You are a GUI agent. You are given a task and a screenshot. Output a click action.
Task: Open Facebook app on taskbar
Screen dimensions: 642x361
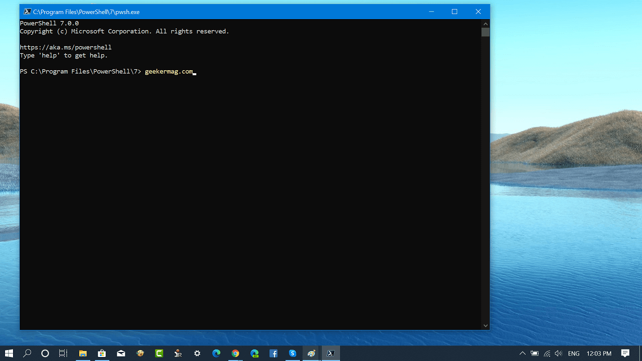(x=273, y=353)
